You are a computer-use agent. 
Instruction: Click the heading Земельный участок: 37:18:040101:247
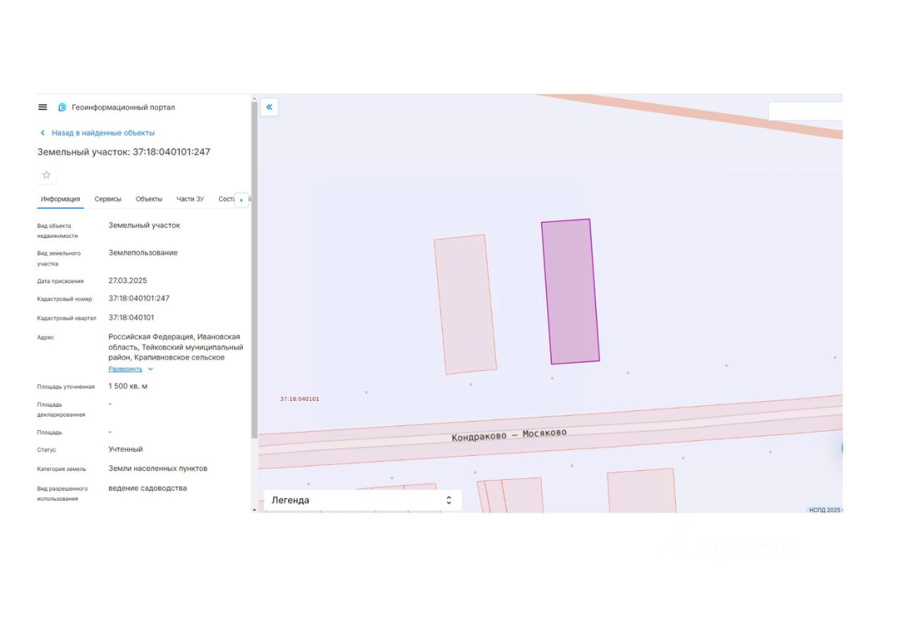tap(124, 152)
